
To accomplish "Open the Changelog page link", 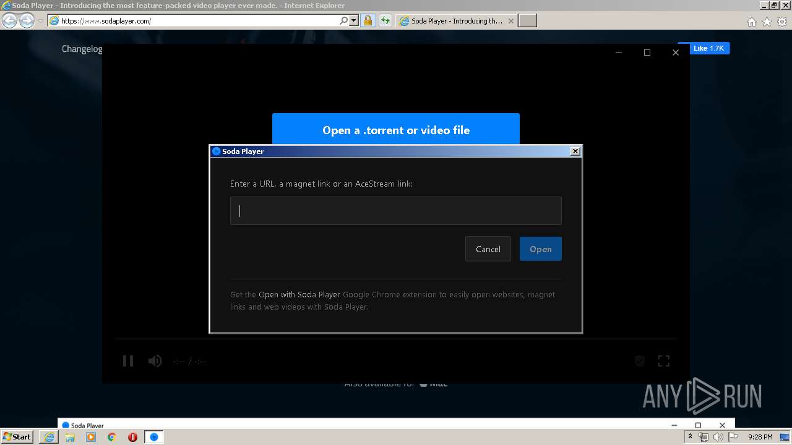I will (x=82, y=49).
